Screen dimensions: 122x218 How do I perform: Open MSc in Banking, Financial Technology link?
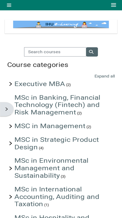click(x=57, y=105)
